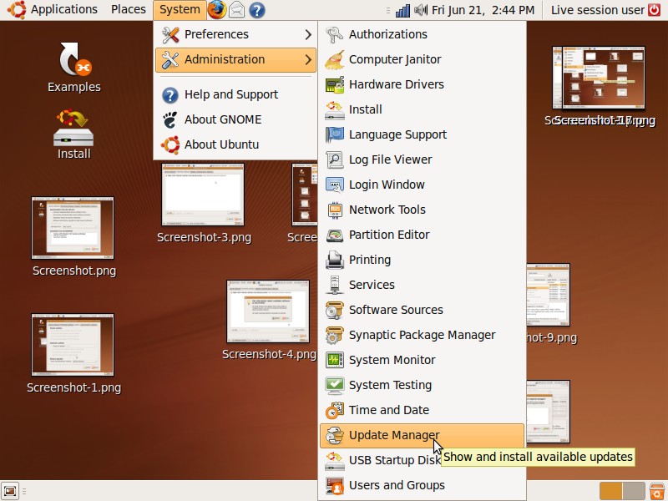Open the network signal indicator icon
The height and width of the screenshot is (501, 668).
tap(402, 10)
